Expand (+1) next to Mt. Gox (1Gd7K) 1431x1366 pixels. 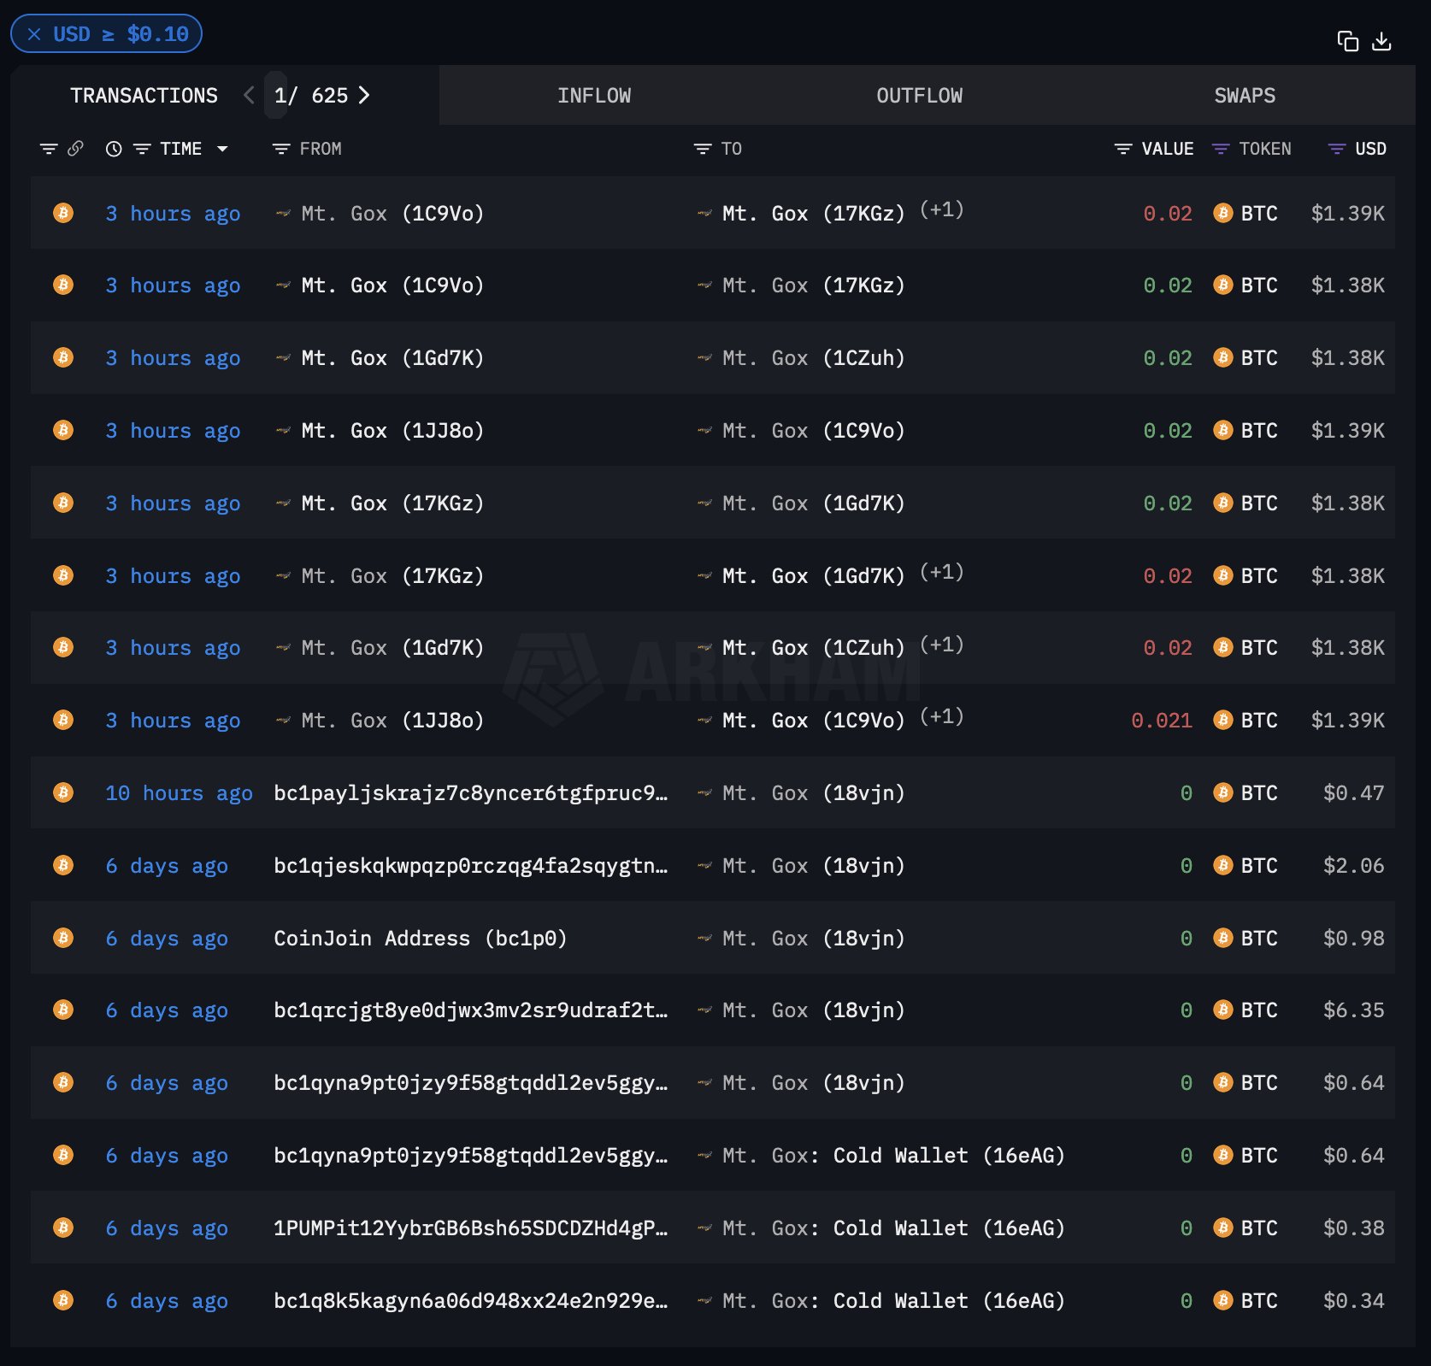(942, 572)
